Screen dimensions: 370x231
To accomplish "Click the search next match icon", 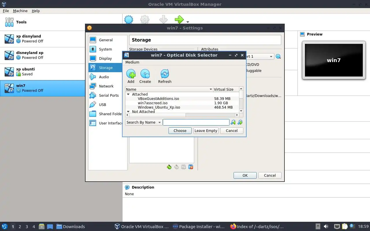I will [240, 122].
